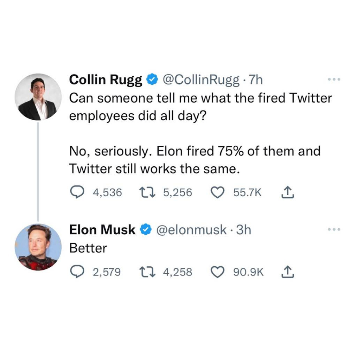Reply to Elon Musk's tweet

click(x=76, y=272)
